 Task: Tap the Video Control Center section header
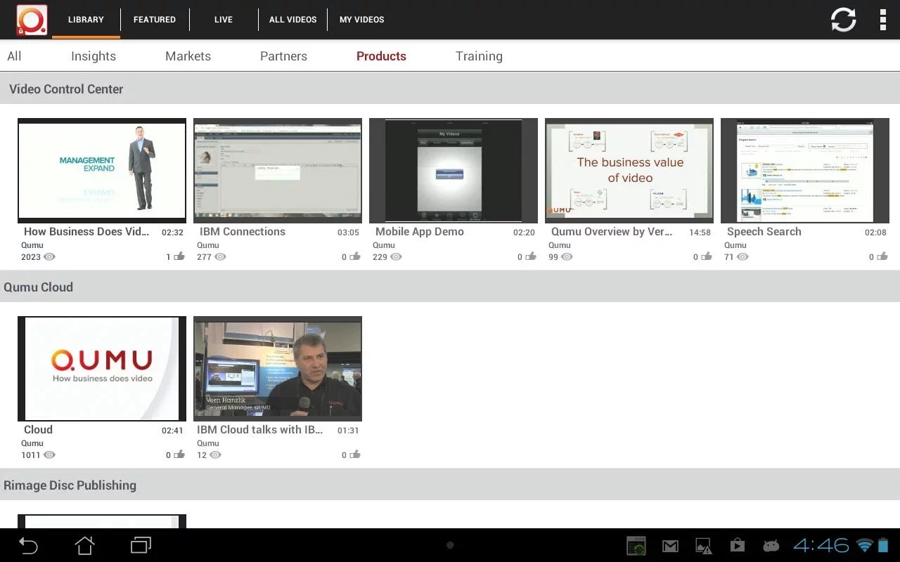(x=450, y=89)
